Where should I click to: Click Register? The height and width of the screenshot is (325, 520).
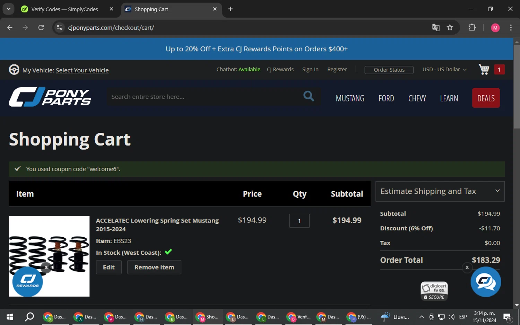(x=337, y=69)
